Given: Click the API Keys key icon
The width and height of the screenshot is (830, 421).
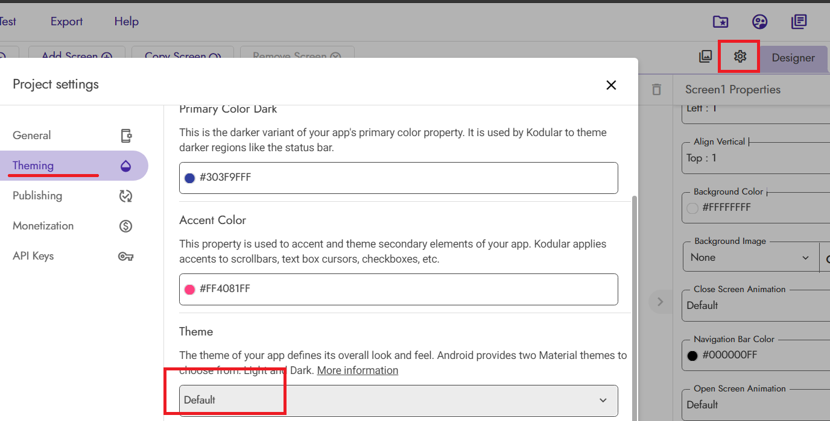Looking at the screenshot, I should click(x=125, y=256).
